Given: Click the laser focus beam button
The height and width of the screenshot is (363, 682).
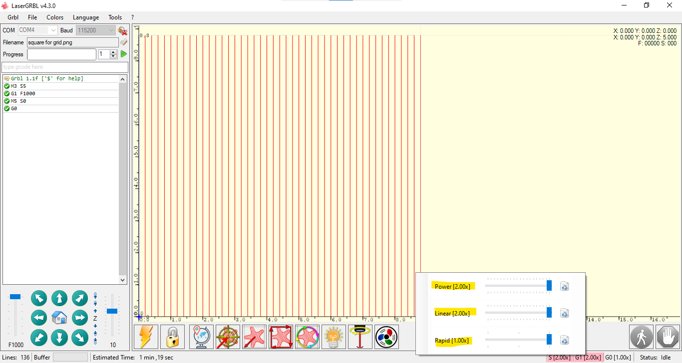Looking at the screenshot, I should pyautogui.click(x=360, y=337).
